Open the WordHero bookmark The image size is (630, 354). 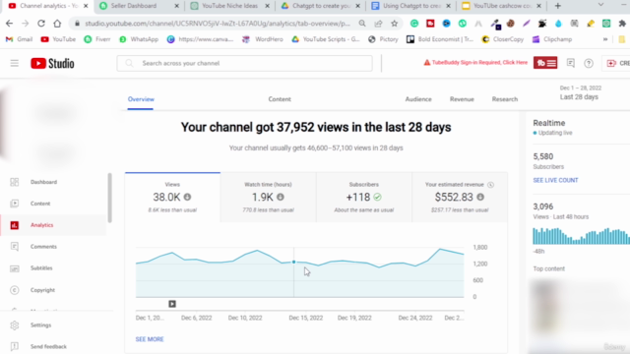coord(263,39)
